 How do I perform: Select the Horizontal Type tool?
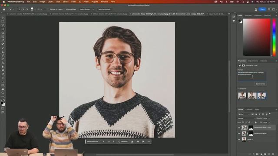(x=3, y=78)
